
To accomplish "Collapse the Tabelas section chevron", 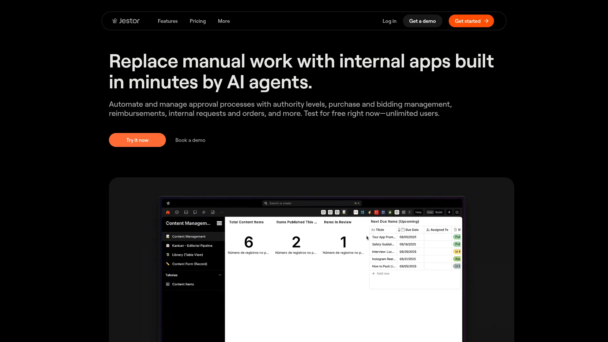I will 220,275.
